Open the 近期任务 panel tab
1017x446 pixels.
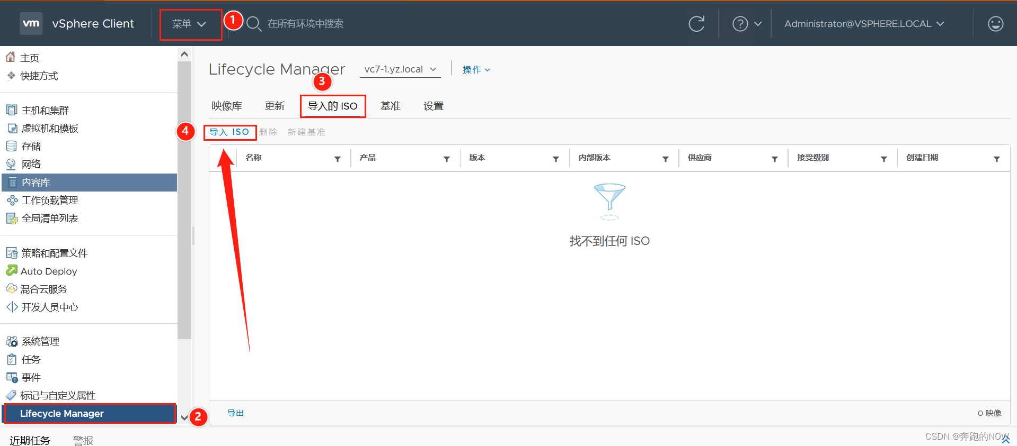point(30,440)
